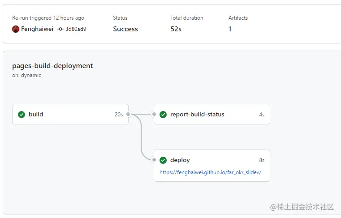Open the Fenghaiwei username link
341x218 pixels.
click(37, 29)
